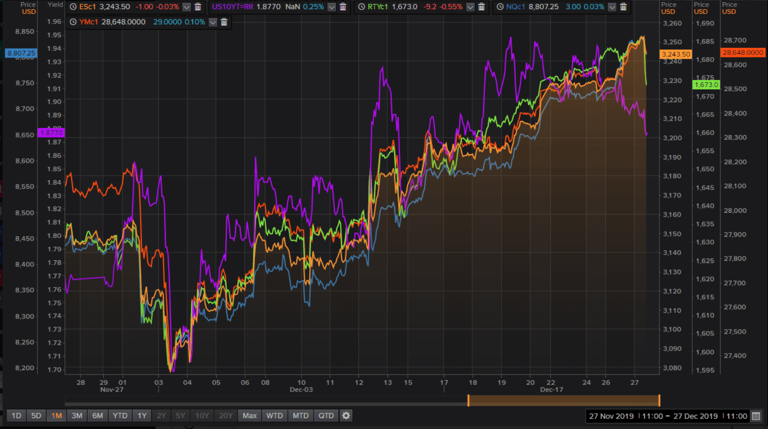
Task: Open chart settings gear icon
Action: 346,415
